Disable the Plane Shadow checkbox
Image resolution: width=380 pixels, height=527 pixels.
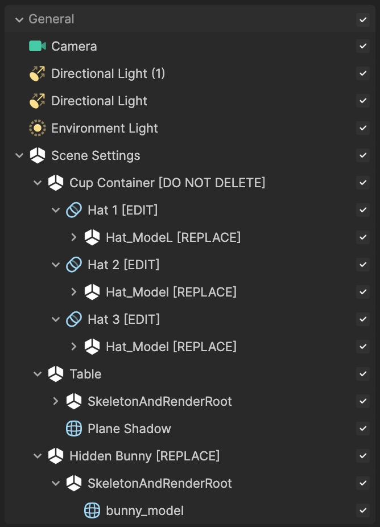(x=363, y=429)
